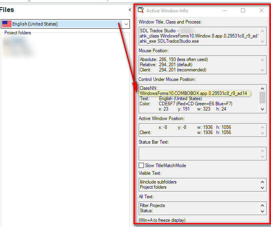Click inside the Active Window Position box
Screen dimensions: 271x227
pyautogui.click(x=200, y=130)
